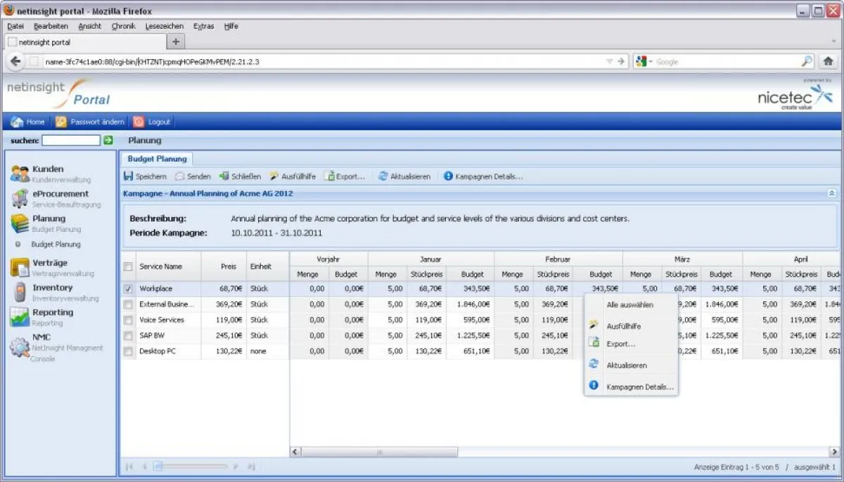Check the Voice Services row checkbox
This screenshot has width=844, height=482.
[128, 320]
